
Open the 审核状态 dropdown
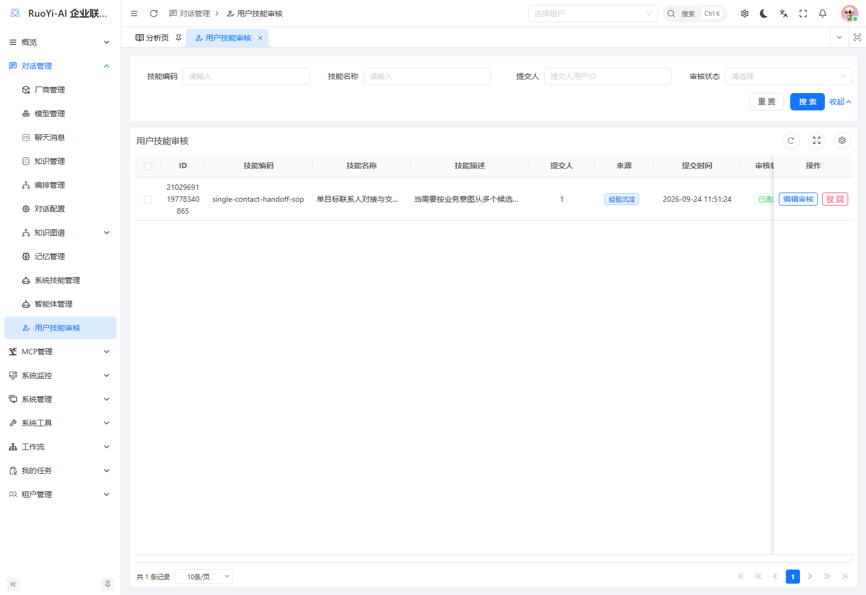(x=788, y=76)
